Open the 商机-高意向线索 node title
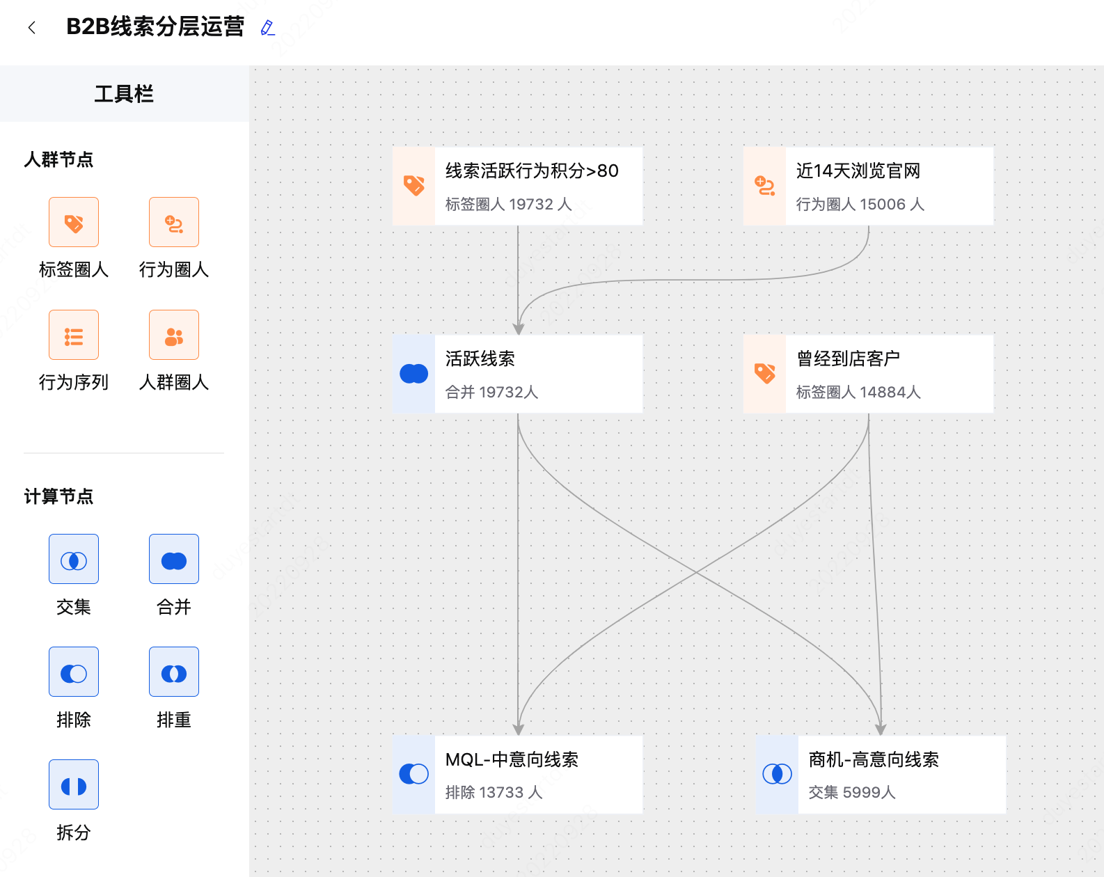The image size is (1104, 877). pyautogui.click(x=874, y=759)
